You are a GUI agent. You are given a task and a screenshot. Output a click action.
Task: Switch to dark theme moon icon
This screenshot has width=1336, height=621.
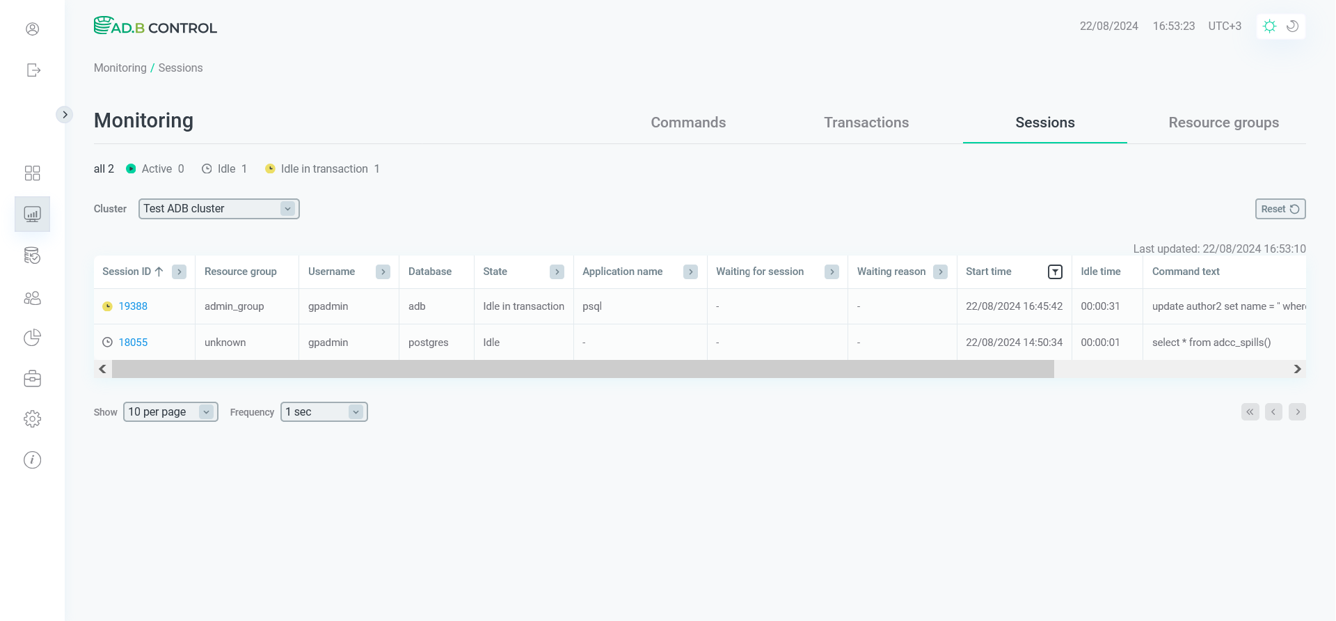1293,26
